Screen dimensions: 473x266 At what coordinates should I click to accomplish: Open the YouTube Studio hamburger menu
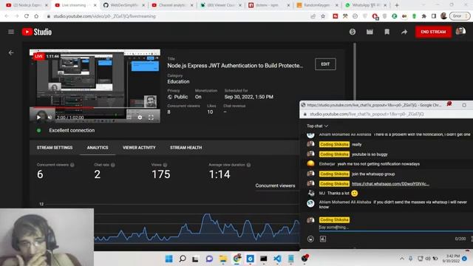11,32
